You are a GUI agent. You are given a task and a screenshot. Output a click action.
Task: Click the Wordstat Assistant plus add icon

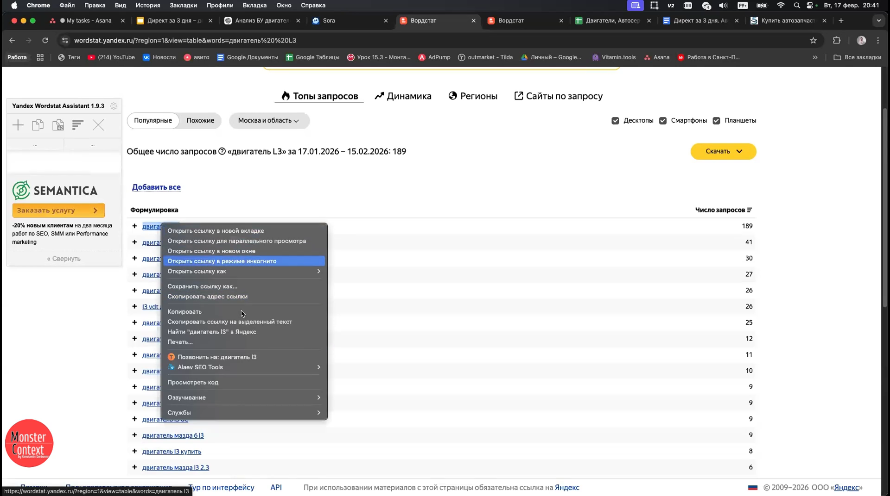[x=18, y=125]
